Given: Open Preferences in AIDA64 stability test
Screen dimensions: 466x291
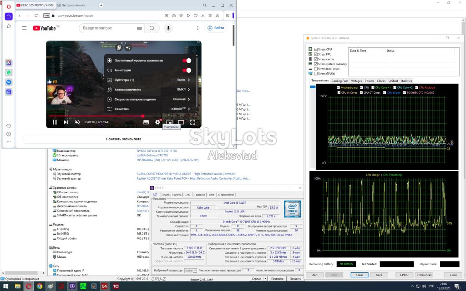Looking at the screenshot, I should pos(424,275).
